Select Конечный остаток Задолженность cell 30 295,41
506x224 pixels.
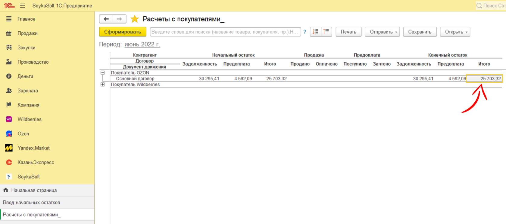pos(423,79)
